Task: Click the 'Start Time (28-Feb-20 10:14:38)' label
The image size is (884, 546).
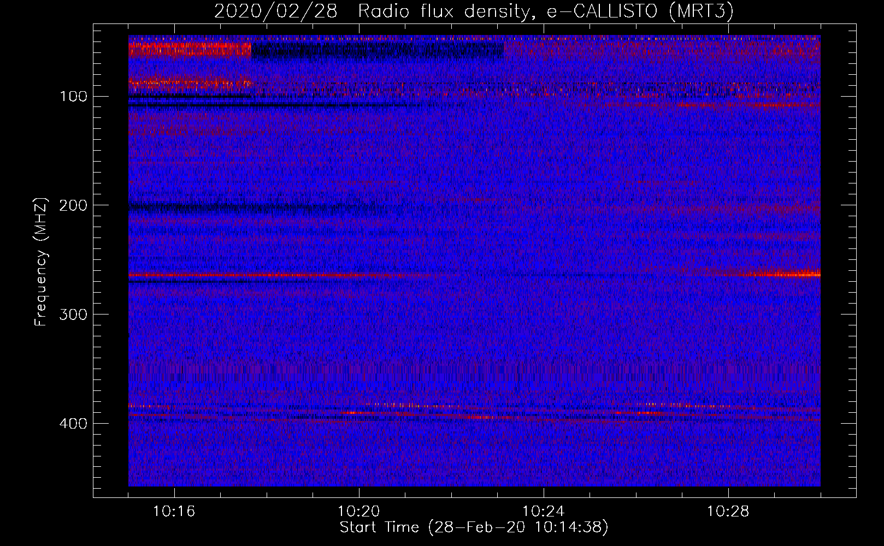Action: coord(474,527)
